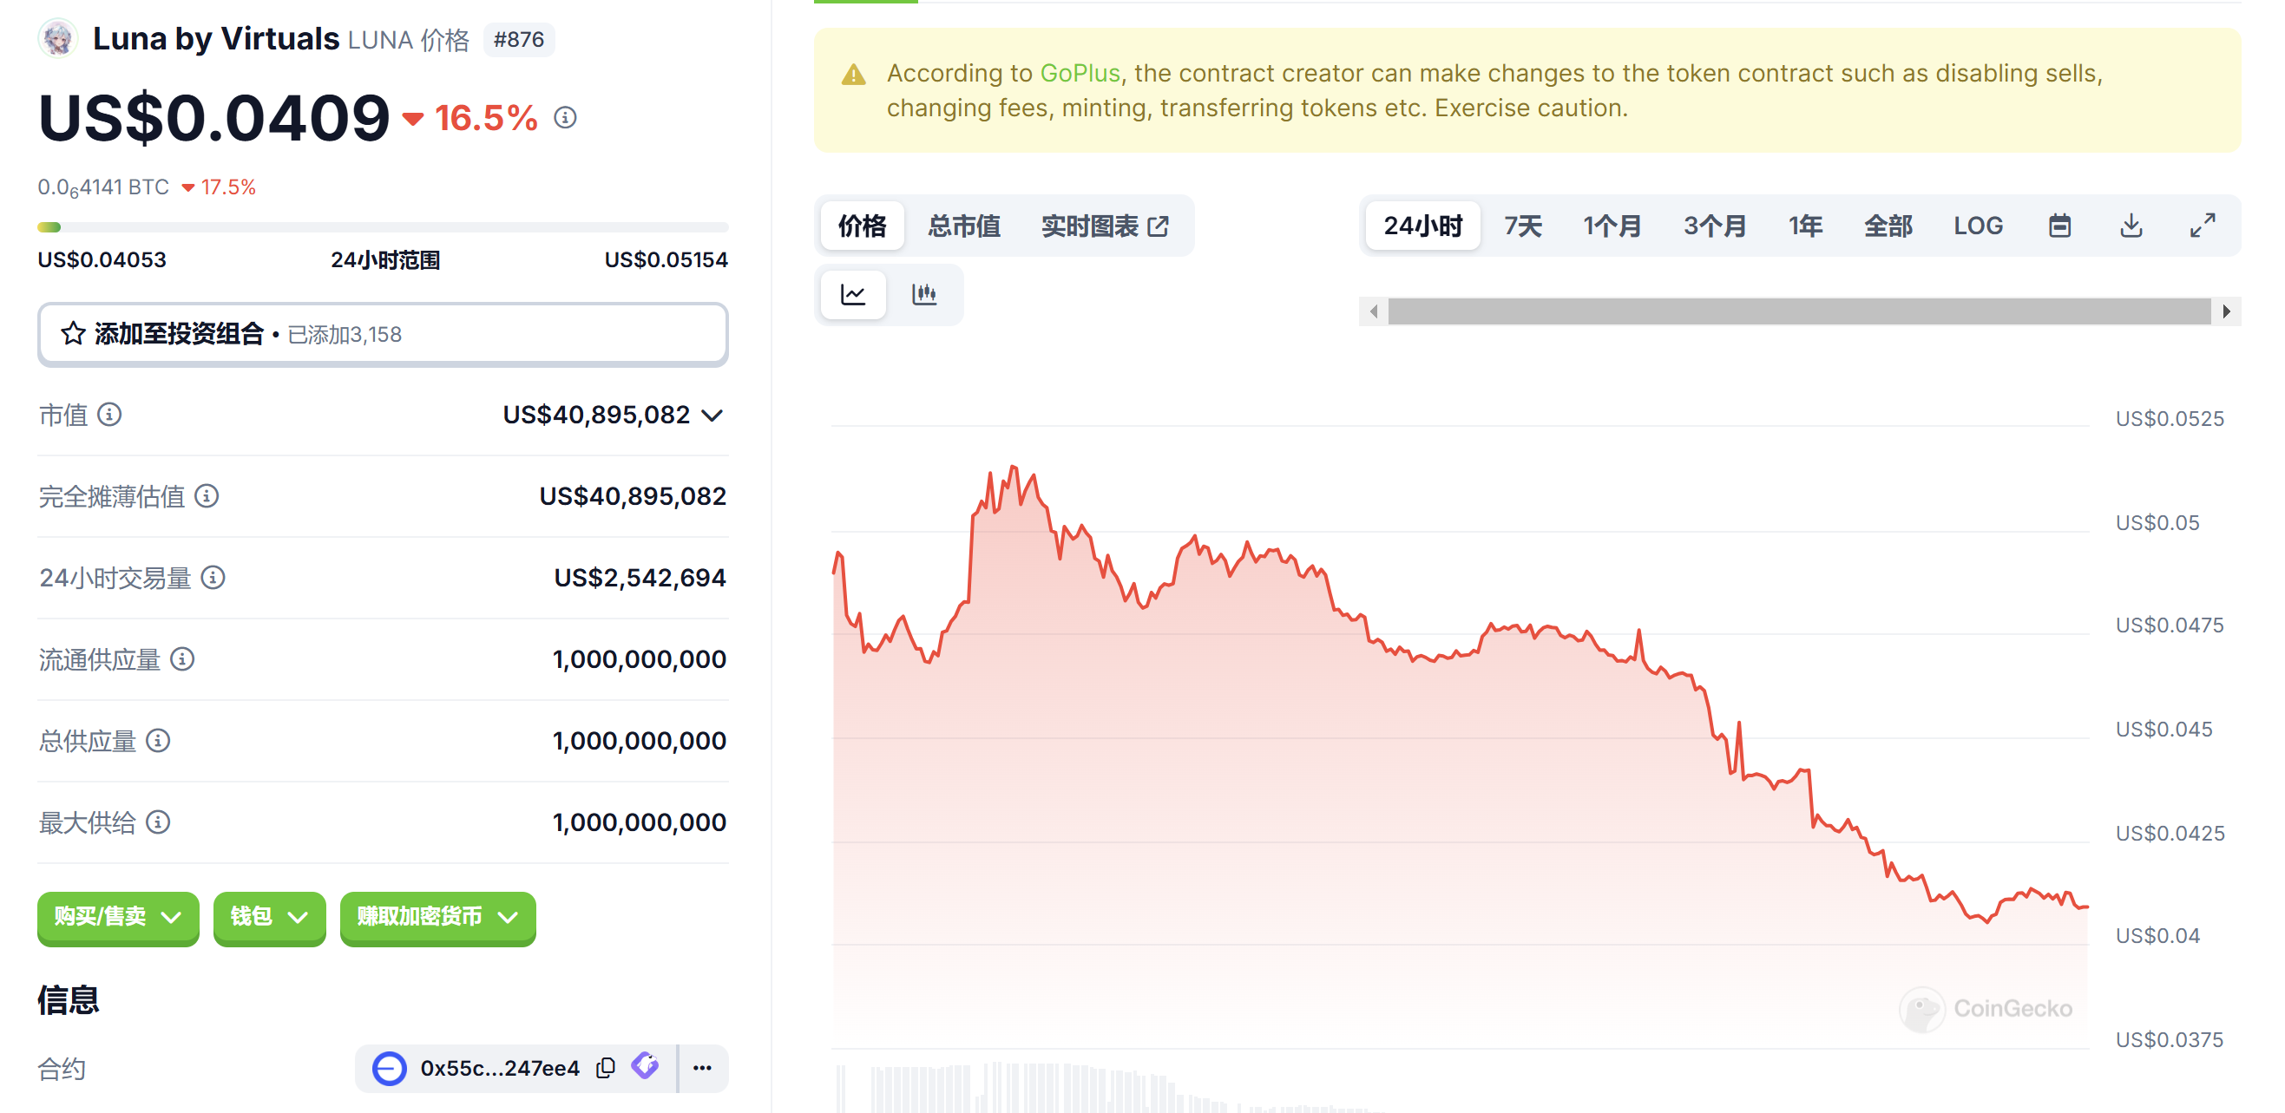This screenshot has width=2285, height=1113.
Task: Click the Luna by Virtuals coin avatar
Action: [x=57, y=39]
